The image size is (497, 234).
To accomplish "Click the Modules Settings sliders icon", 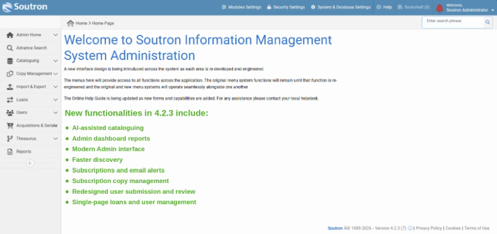I will pyautogui.click(x=224, y=7).
